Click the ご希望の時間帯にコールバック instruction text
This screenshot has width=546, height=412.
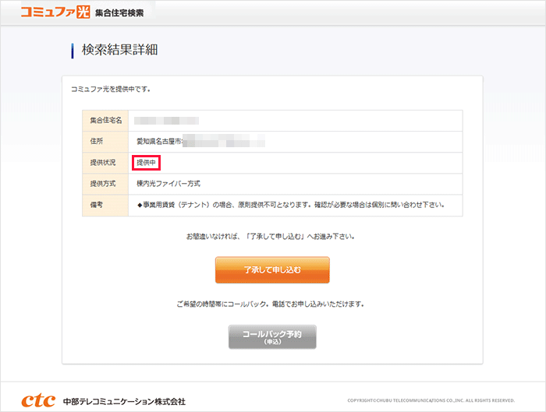pyautogui.click(x=271, y=304)
